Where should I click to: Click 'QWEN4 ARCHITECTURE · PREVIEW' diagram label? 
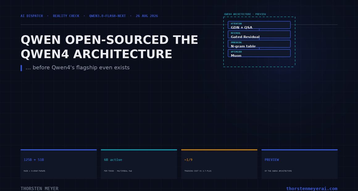245,14
